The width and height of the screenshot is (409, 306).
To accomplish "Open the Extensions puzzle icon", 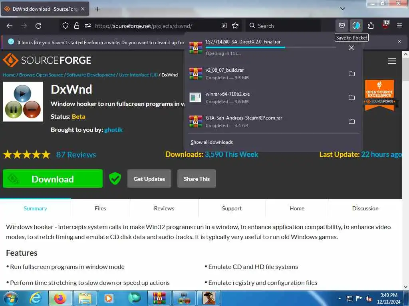I will 371,25.
